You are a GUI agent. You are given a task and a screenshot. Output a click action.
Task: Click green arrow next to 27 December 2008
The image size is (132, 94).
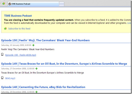coord(36,69)
